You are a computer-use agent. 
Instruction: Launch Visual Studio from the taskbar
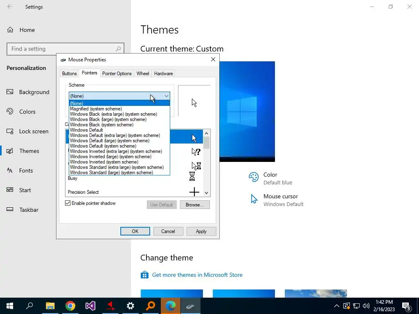[x=90, y=306]
